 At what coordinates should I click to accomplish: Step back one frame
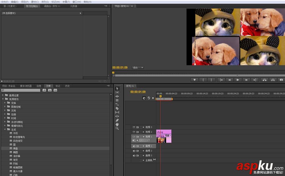click(x=229, y=80)
